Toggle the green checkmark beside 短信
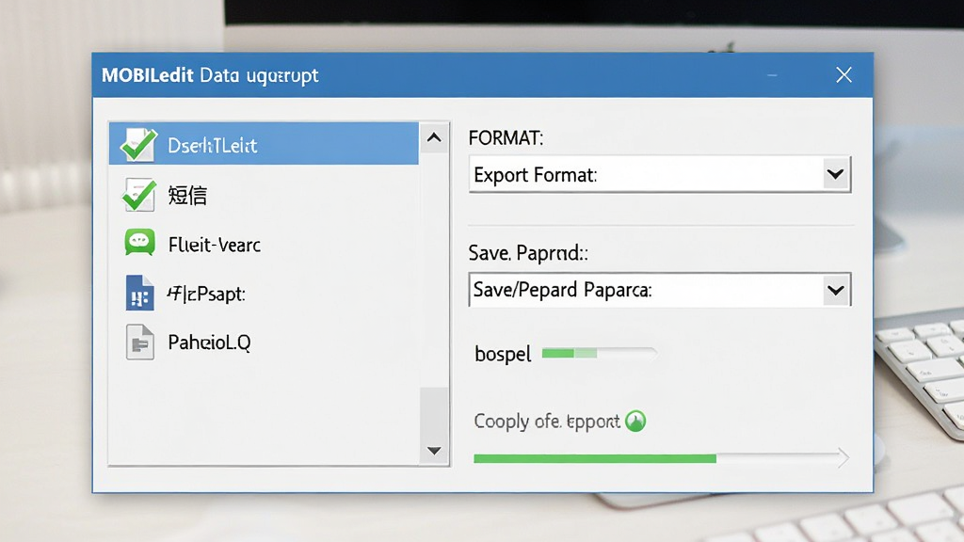Viewport: 964px width, 542px height. (x=139, y=195)
